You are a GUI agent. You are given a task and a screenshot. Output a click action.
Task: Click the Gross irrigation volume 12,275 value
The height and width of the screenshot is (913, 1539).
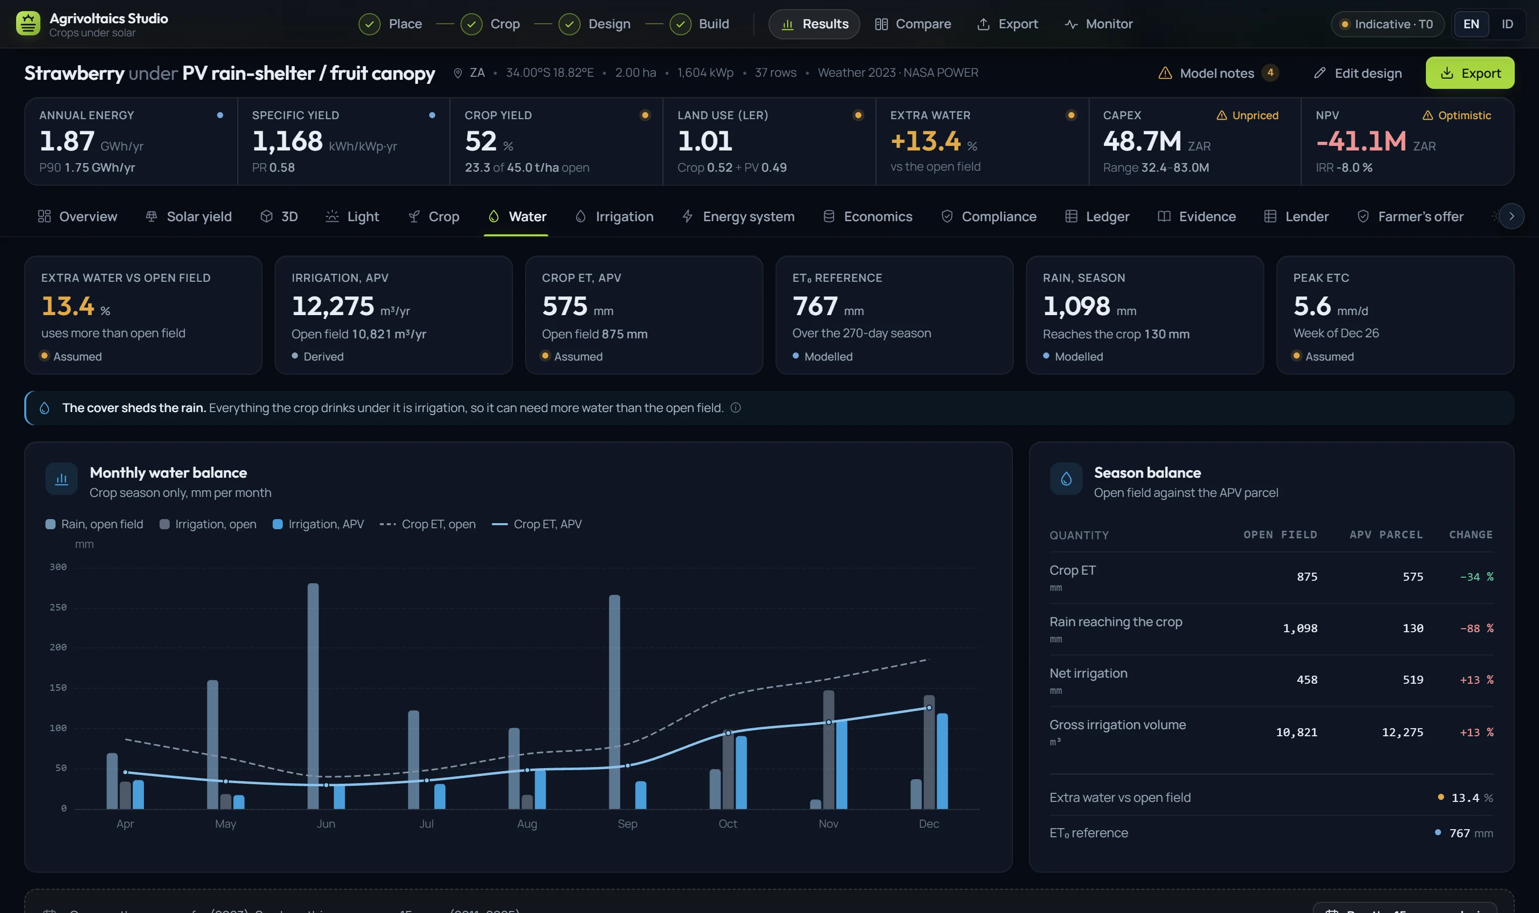coord(1402,732)
